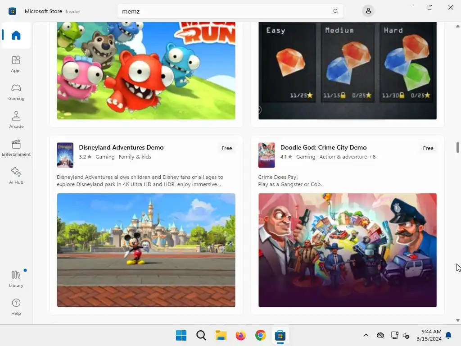Click the Disneyland Adventures description text

click(140, 181)
